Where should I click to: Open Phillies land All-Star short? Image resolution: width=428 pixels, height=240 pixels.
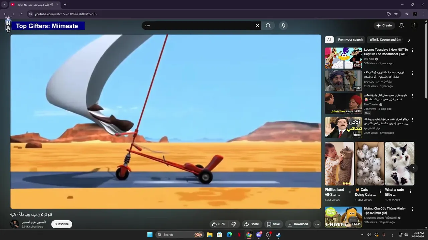pos(339,164)
